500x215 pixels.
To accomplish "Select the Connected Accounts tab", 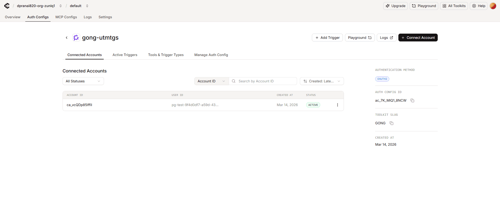I will click(84, 55).
